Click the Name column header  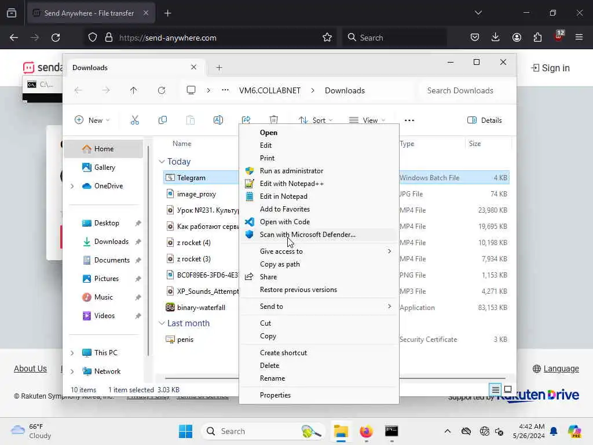pyautogui.click(x=182, y=144)
